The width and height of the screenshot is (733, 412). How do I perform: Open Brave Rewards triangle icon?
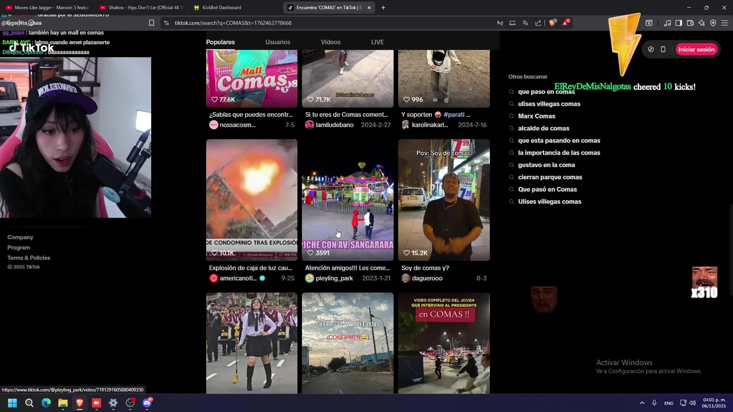click(566, 23)
